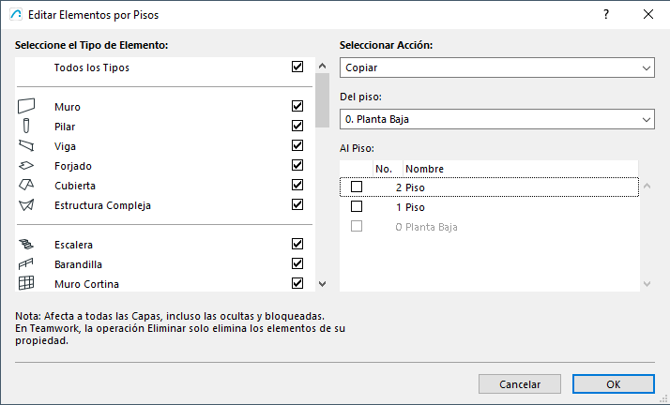The image size is (670, 405).
Task: Click the Barandilla railing icon
Action: click(26, 264)
